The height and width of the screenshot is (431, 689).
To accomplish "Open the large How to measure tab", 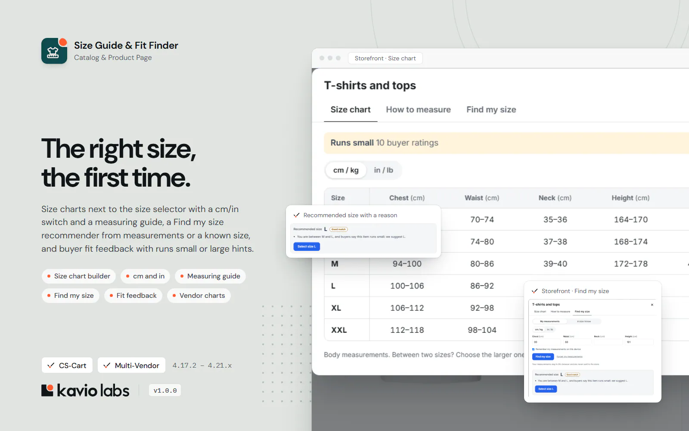I will (x=418, y=109).
